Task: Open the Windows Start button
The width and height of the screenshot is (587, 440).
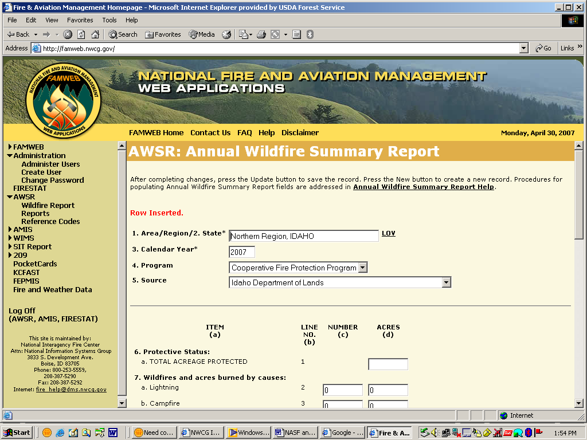Action: point(17,433)
